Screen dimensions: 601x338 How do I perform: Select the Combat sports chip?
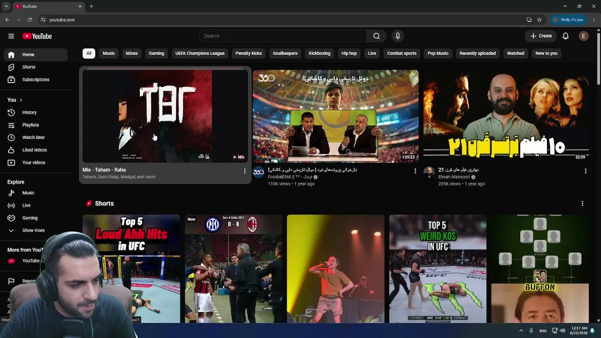pos(402,54)
